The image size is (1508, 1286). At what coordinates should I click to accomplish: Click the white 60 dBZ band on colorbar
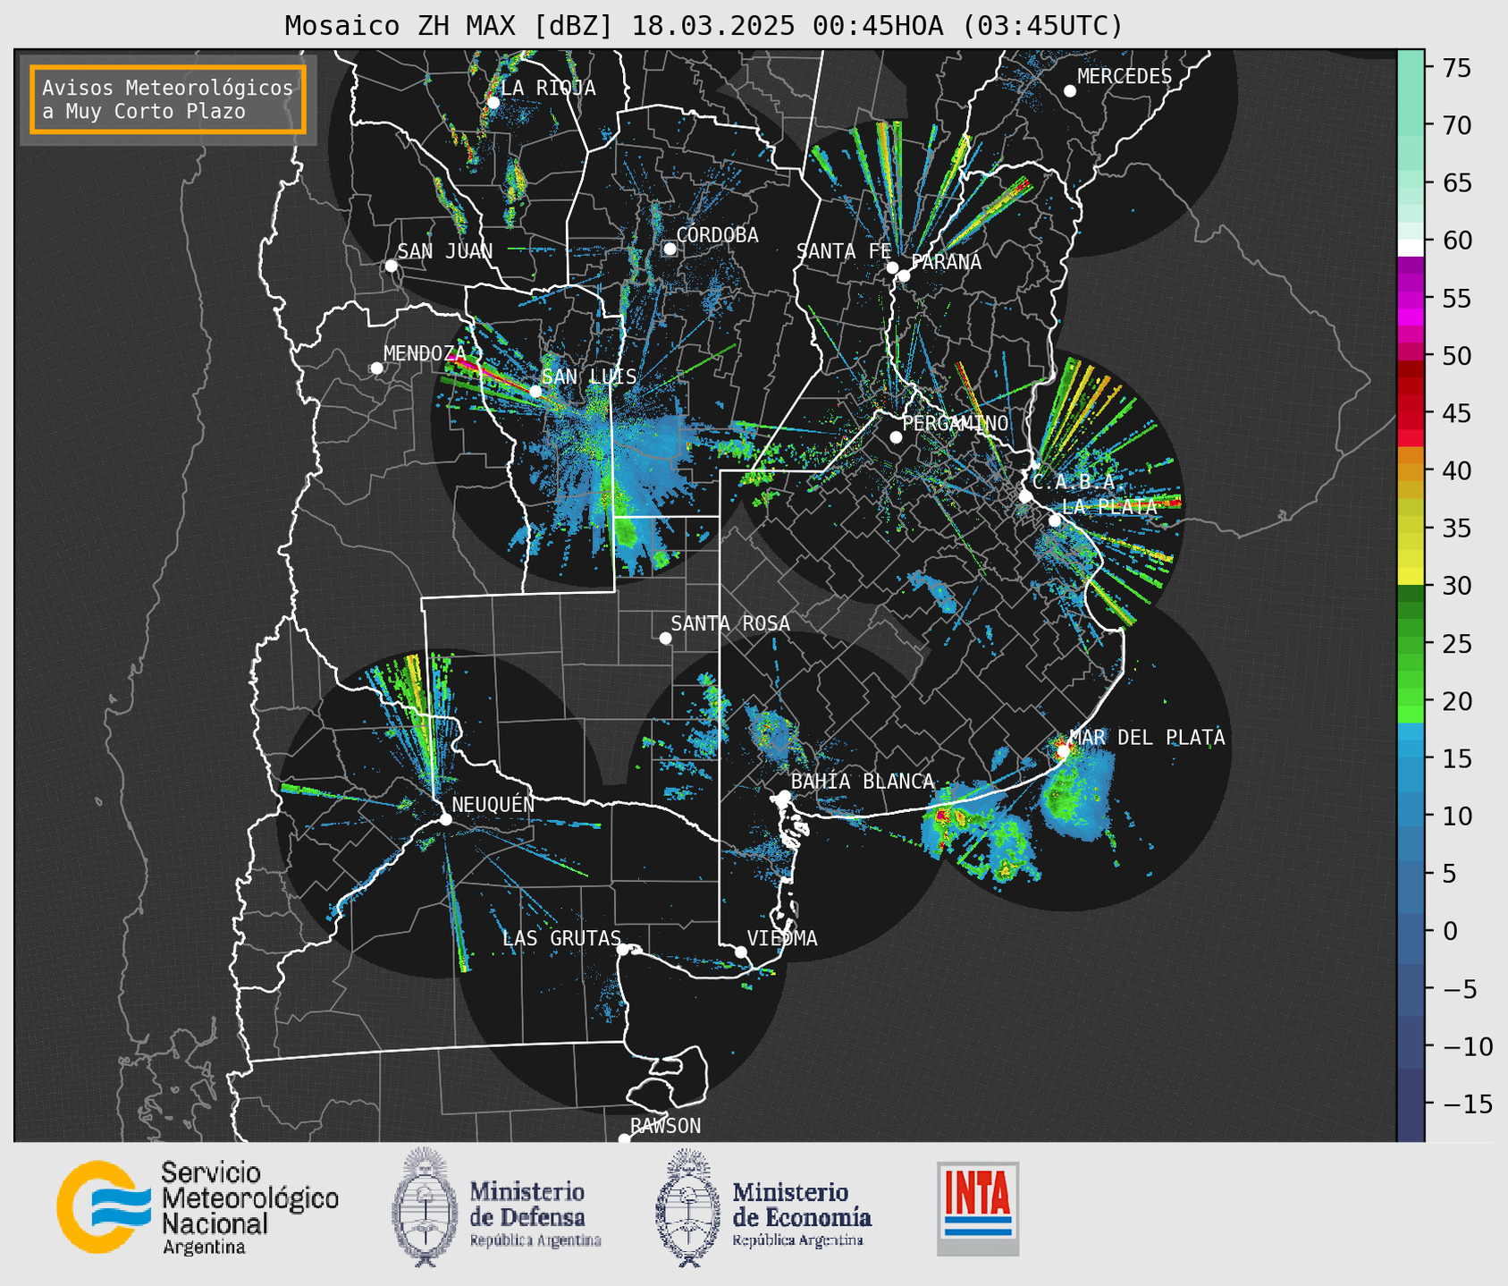coord(1411,247)
